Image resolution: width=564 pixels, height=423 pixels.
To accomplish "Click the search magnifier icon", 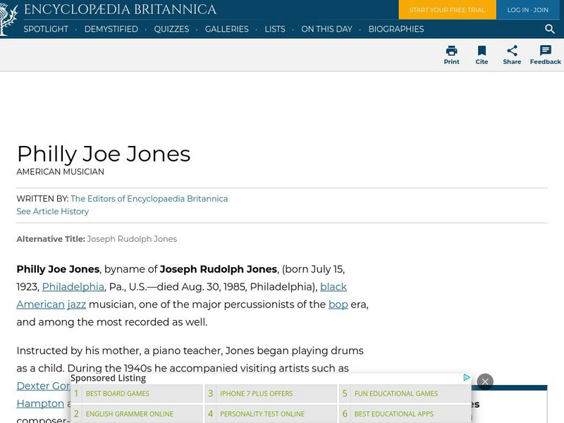I will tap(549, 30).
